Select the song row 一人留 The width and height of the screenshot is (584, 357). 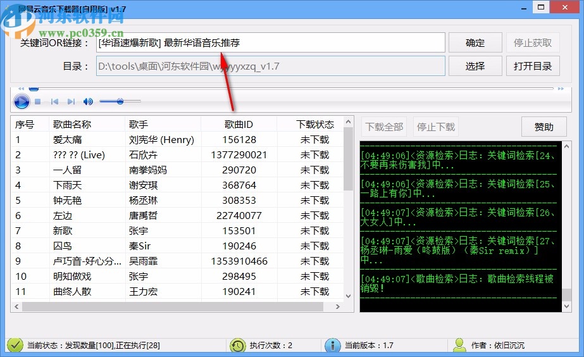(x=177, y=170)
